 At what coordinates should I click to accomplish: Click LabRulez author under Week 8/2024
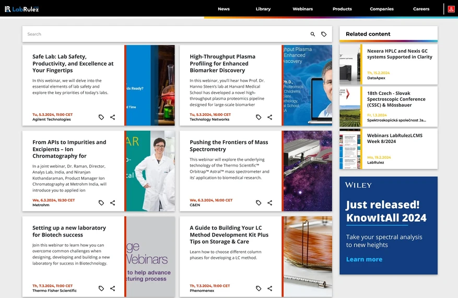pos(375,163)
